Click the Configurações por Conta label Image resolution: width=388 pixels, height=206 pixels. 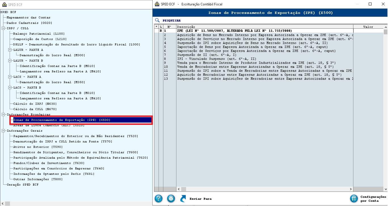click(x=373, y=199)
